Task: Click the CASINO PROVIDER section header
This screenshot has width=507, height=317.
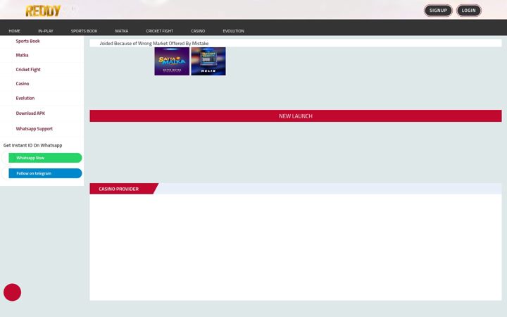Action: tap(124, 189)
